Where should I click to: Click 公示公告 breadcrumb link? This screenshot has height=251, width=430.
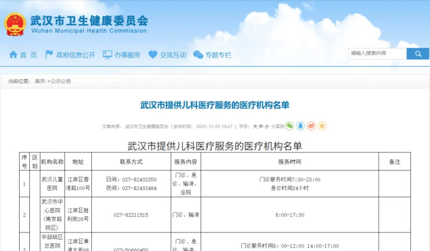pos(61,81)
